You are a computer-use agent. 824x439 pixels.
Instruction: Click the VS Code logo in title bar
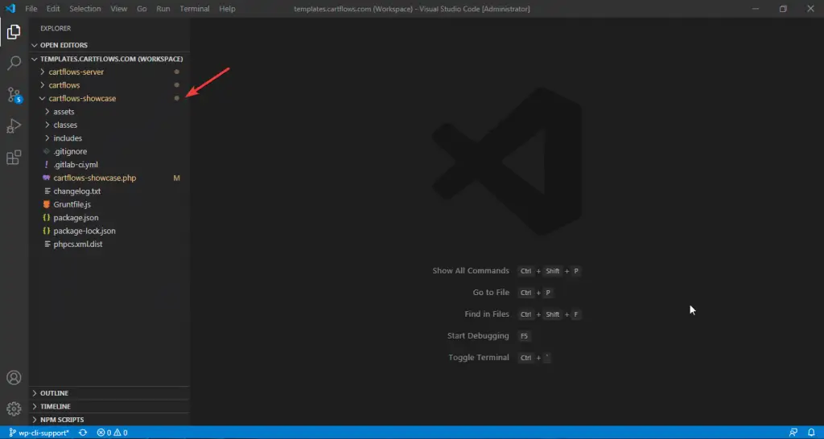coord(10,8)
